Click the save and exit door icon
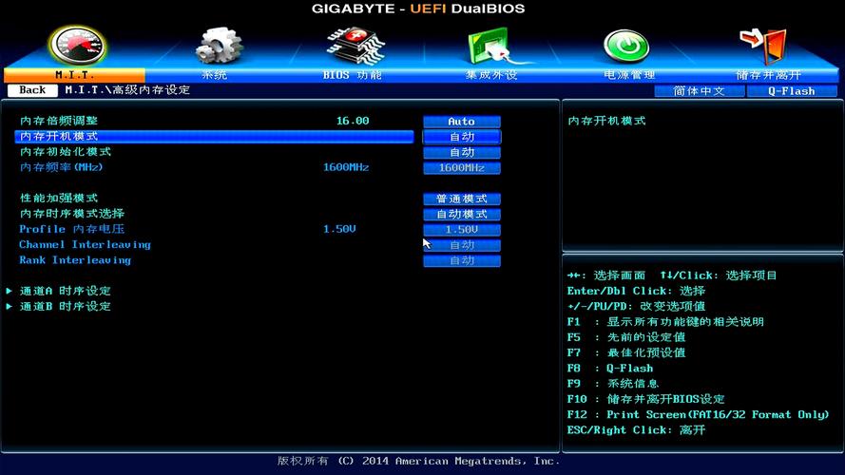845x475 pixels. [765, 47]
